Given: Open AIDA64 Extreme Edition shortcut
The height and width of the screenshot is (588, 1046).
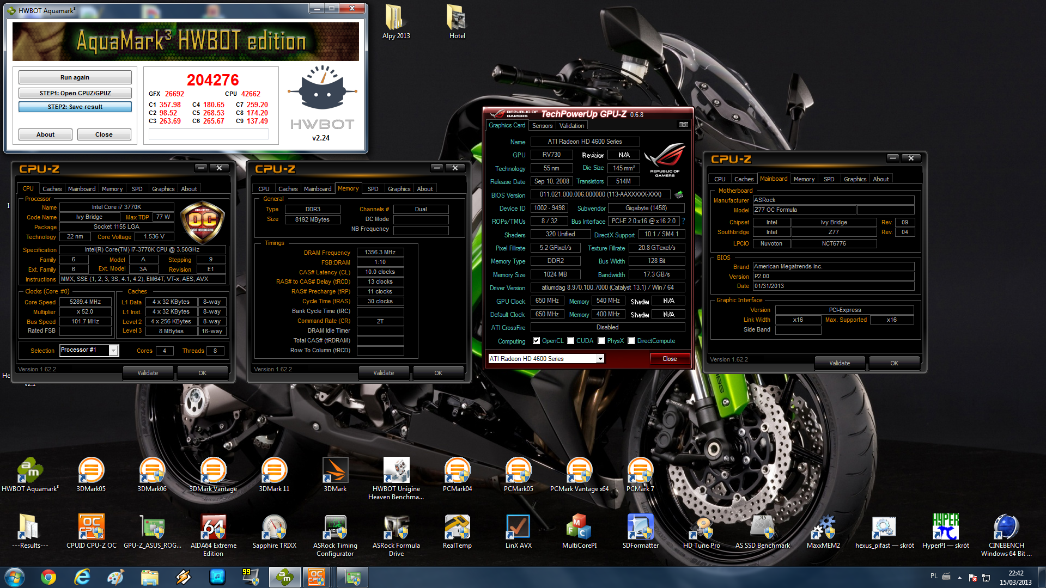Looking at the screenshot, I should [x=213, y=535].
